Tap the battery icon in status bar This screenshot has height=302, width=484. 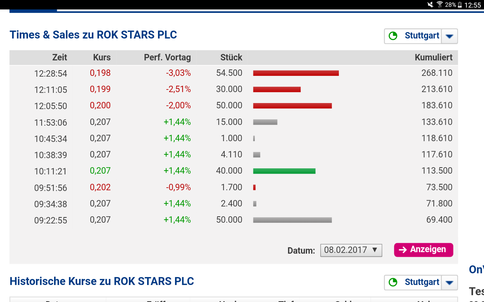(x=460, y=5)
